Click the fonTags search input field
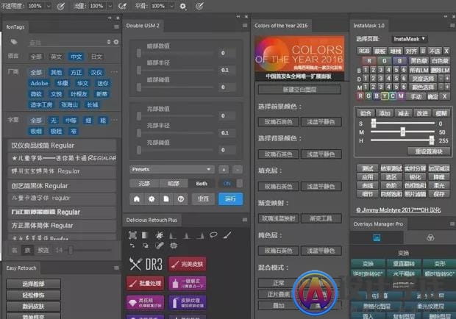Viewport: 456px width, 319px height. coord(66,43)
